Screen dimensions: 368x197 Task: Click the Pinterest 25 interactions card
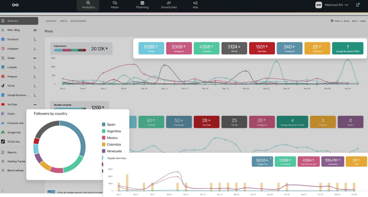point(317,48)
